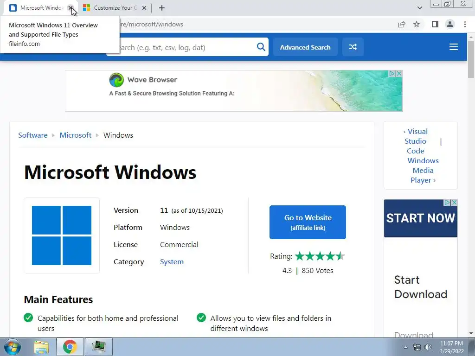Viewport: 475px width, 356px height.
Task: Open the hamburger menu icon
Action: tap(454, 47)
